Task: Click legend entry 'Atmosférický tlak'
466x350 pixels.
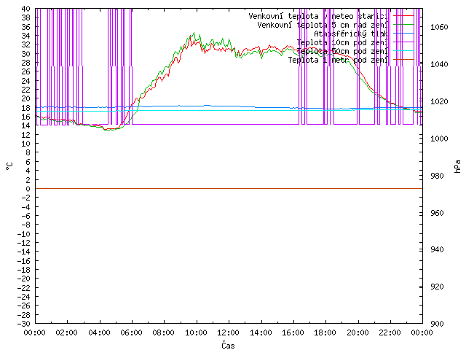Action: tap(351, 34)
